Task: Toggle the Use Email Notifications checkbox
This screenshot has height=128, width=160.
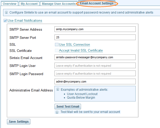Action: pos(5,21)
